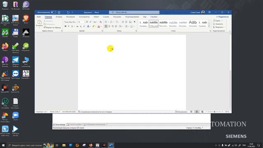
Task: Select Justify alignment
Action: tap(116, 26)
